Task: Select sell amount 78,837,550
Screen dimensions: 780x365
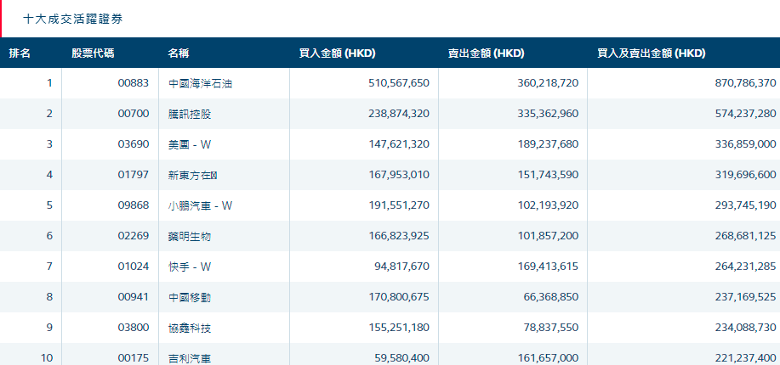Action: (x=550, y=328)
